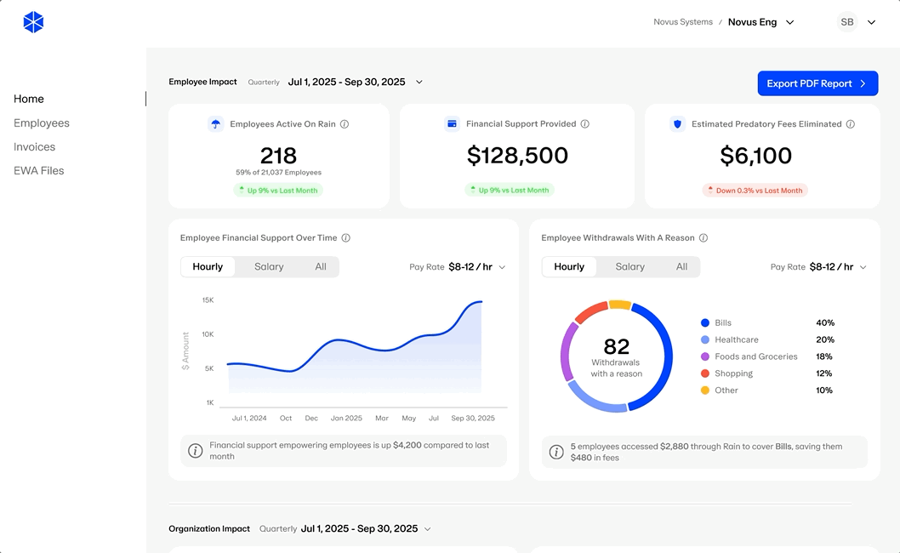This screenshot has width=900, height=553.
Task: Click info icon beside Estimated Predatory Fees Eliminated
Action: 851,124
